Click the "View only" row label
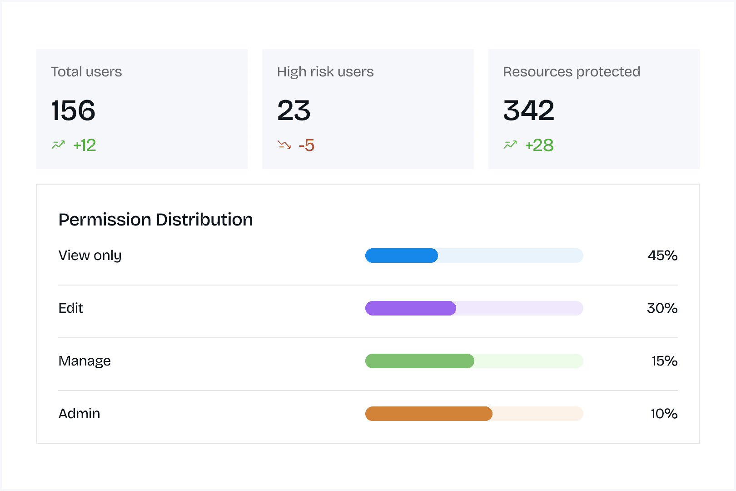This screenshot has height=491, width=736. (90, 256)
